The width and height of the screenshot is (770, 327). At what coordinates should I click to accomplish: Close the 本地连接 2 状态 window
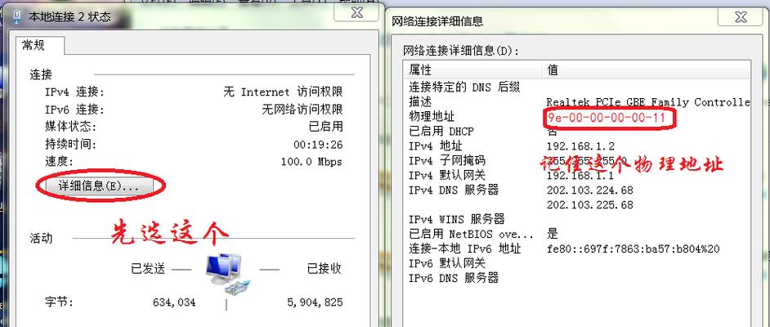pyautogui.click(x=357, y=13)
